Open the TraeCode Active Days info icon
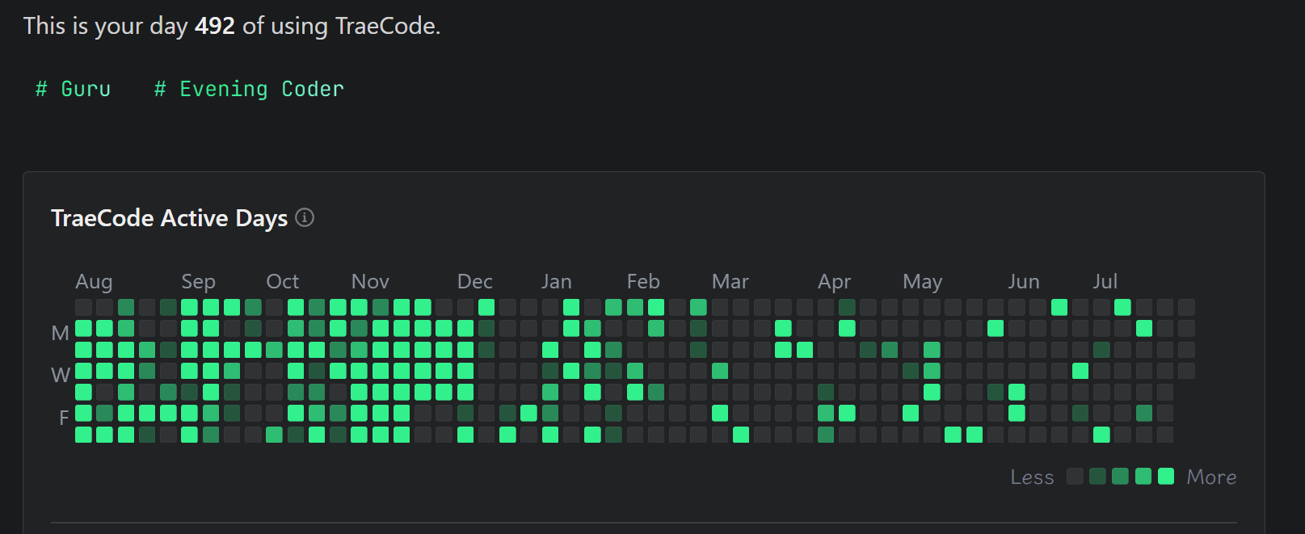1305x534 pixels. 305,217
